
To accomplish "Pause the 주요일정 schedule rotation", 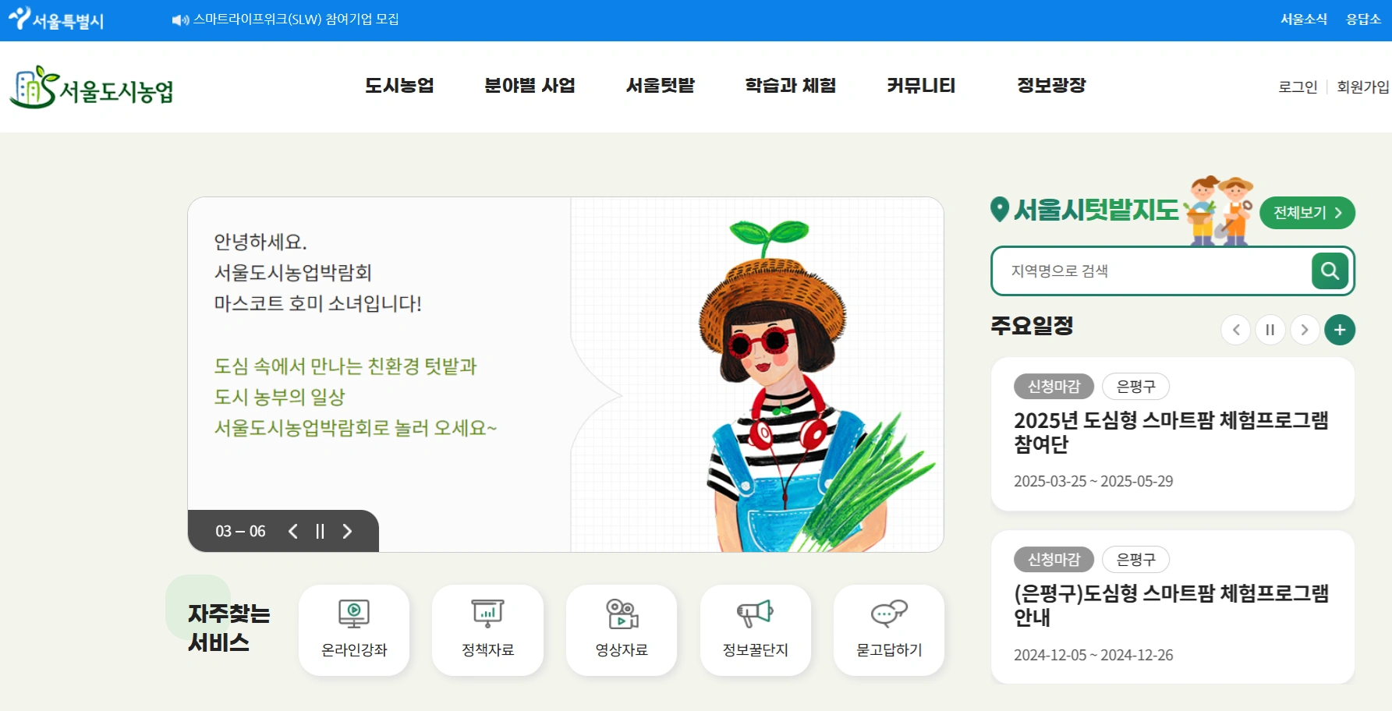I will 1270,330.
